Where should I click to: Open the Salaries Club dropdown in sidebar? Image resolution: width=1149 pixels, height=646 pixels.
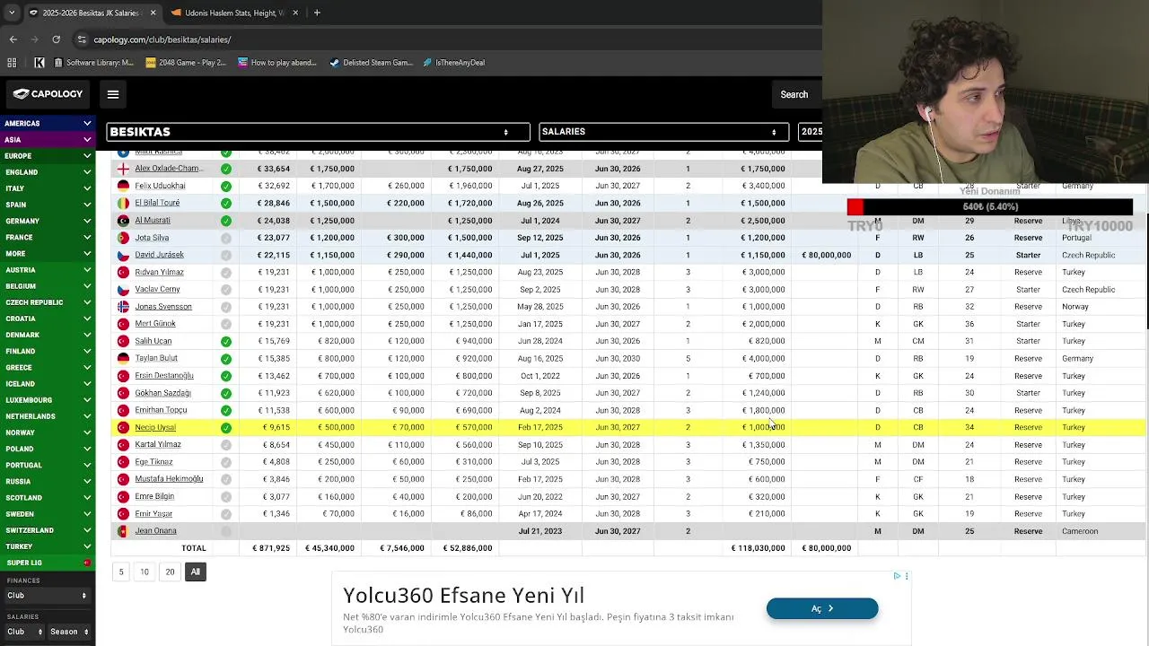(x=24, y=632)
